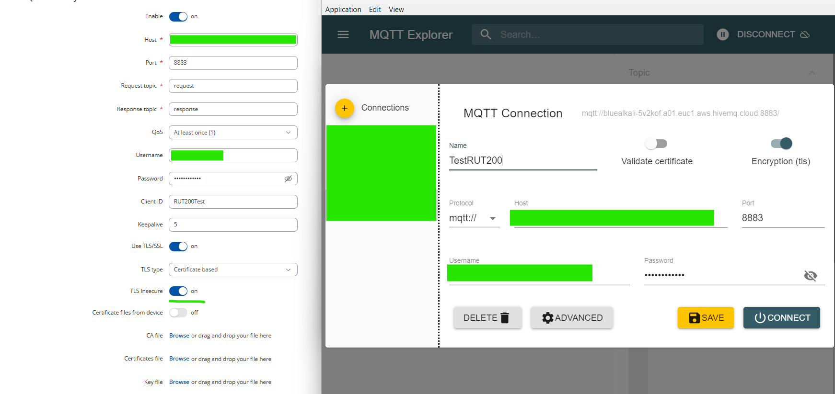Click the Client ID input field
Image resolution: width=835 pixels, height=394 pixels.
click(233, 202)
